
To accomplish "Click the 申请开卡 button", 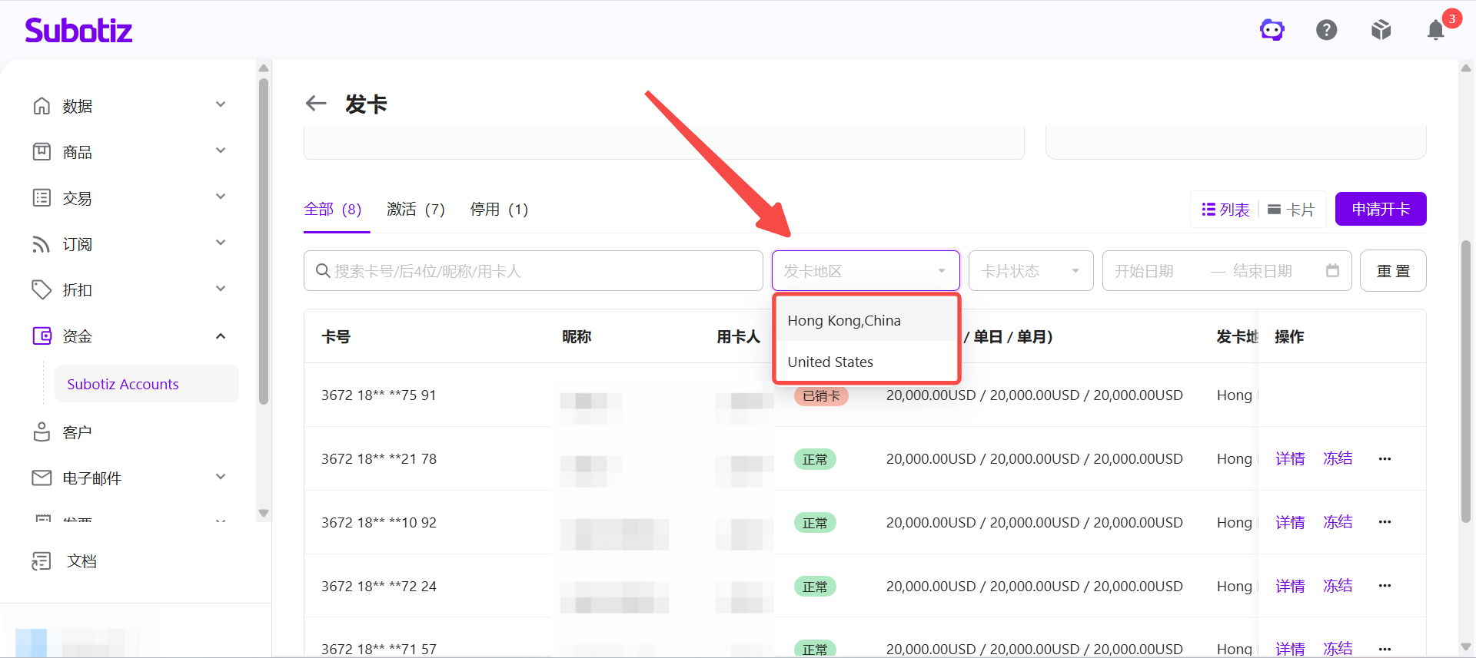I will coord(1381,209).
